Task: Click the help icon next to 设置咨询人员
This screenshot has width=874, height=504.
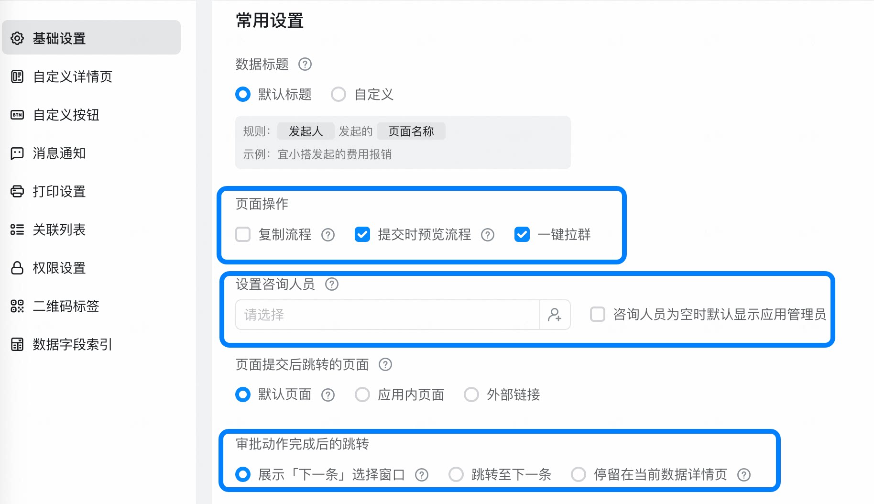Action: (332, 285)
